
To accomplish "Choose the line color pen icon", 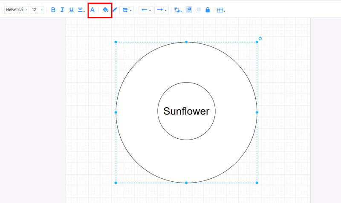I will pyautogui.click(x=114, y=10).
